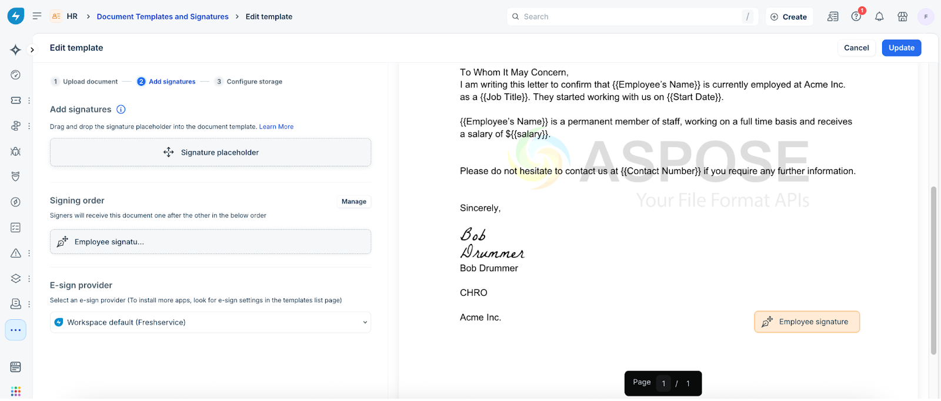Click the handwritten Bob Drummer signature image
The height and width of the screenshot is (401, 941).
click(x=492, y=243)
